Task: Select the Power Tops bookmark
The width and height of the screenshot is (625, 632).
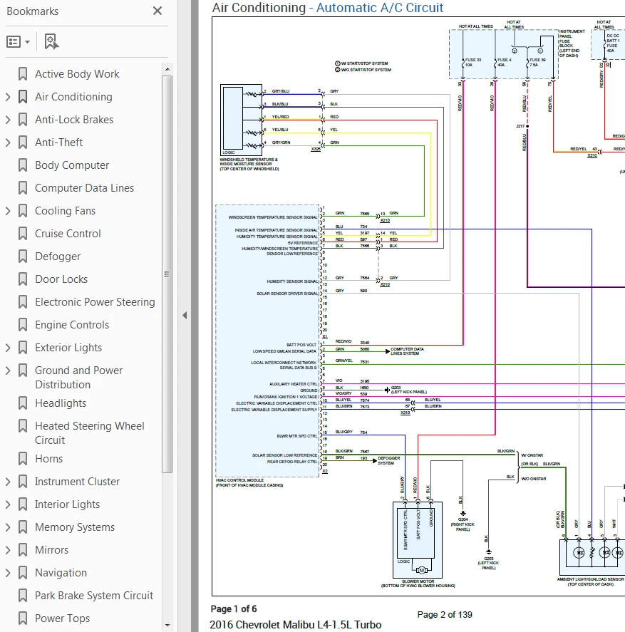Action: click(x=62, y=618)
